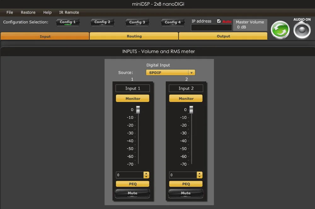Image resolution: width=315 pixels, height=209 pixels.
Task: Toggle Monitor for Input 1
Action: pyautogui.click(x=133, y=98)
